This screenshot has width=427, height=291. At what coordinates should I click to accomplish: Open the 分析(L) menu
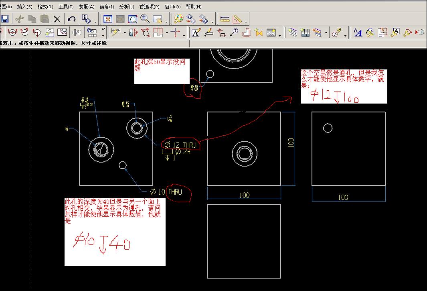[x=127, y=6]
